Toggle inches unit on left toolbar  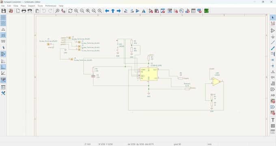coord(3,29)
